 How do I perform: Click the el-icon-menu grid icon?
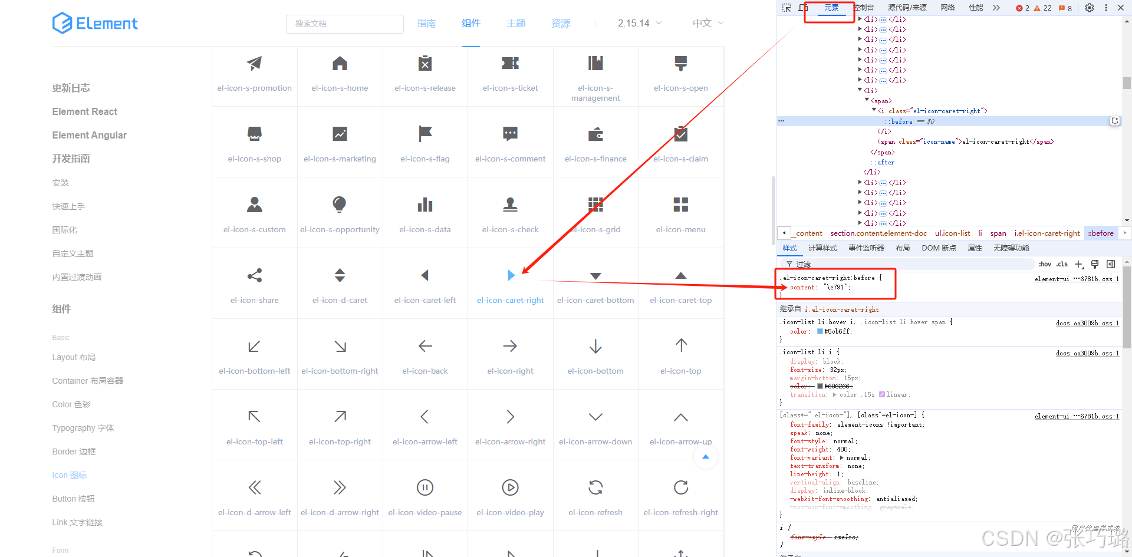pyautogui.click(x=681, y=205)
